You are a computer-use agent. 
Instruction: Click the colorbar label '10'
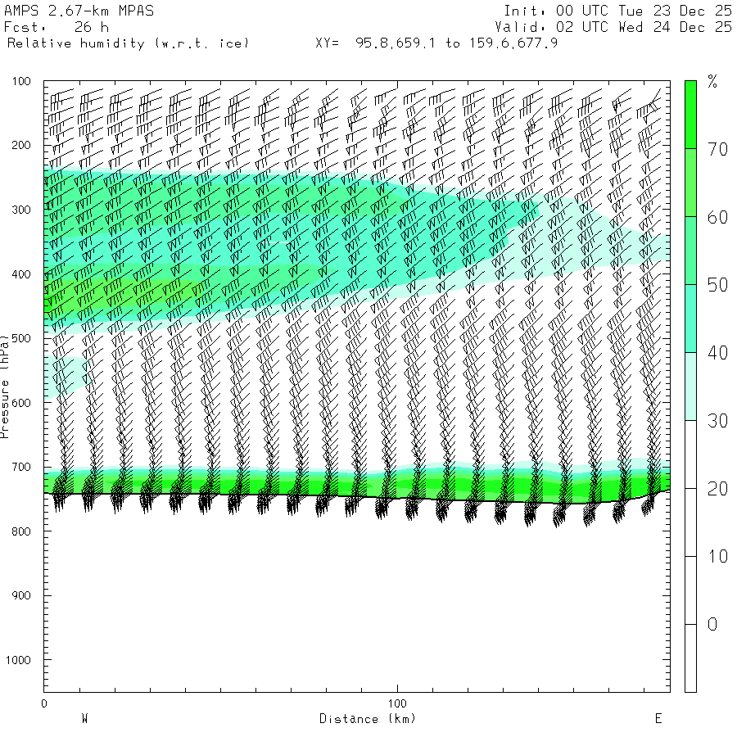pyautogui.click(x=717, y=557)
